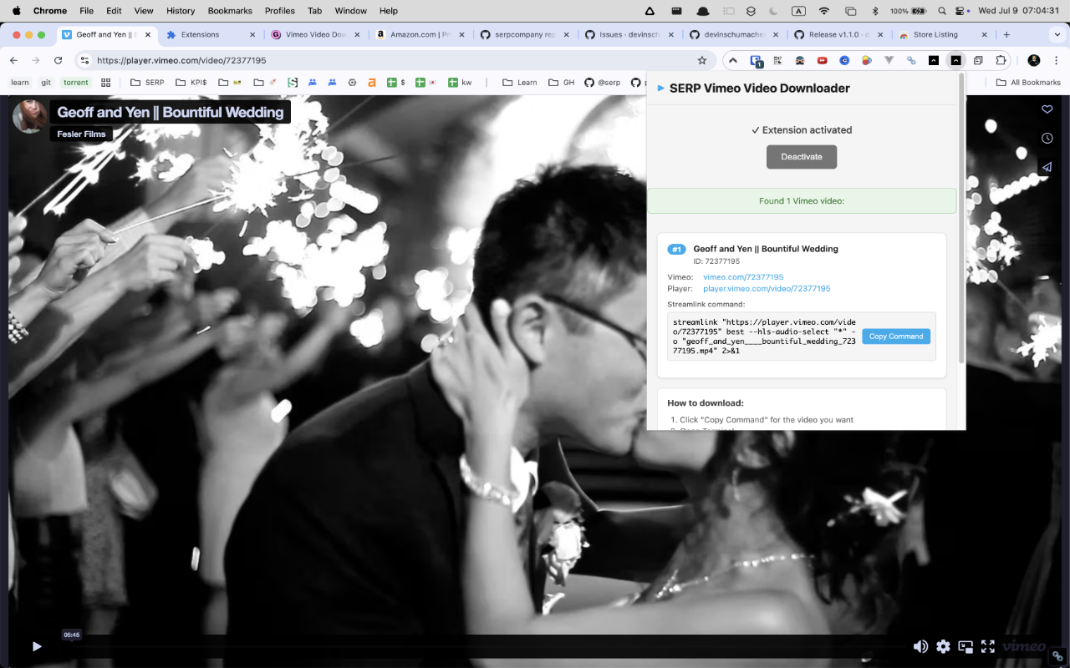The height and width of the screenshot is (668, 1070).
Task: Open the vimeo.com/72377195 link
Action: 743,277
